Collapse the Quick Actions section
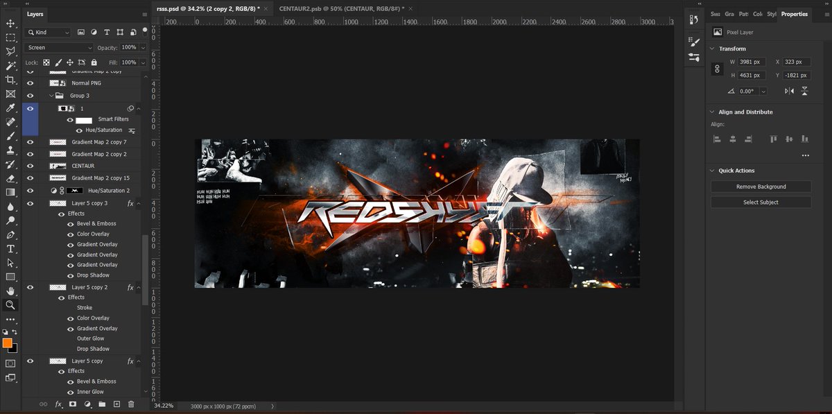The image size is (832, 414). point(712,171)
